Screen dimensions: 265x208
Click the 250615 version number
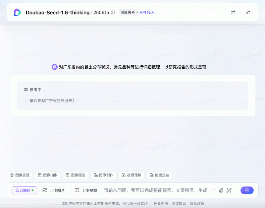pos(101,13)
